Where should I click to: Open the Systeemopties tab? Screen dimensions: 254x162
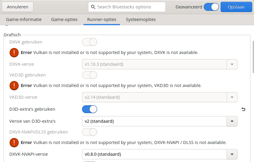141,19
